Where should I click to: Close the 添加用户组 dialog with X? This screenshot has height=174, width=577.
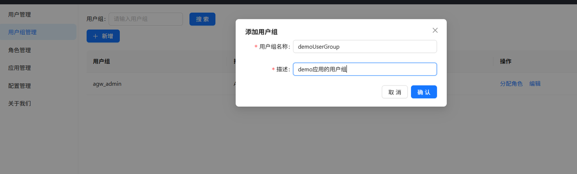(x=435, y=30)
